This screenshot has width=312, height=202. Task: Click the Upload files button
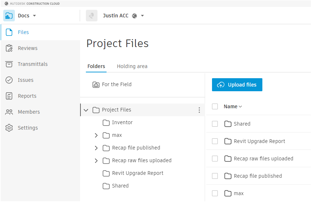(x=237, y=85)
